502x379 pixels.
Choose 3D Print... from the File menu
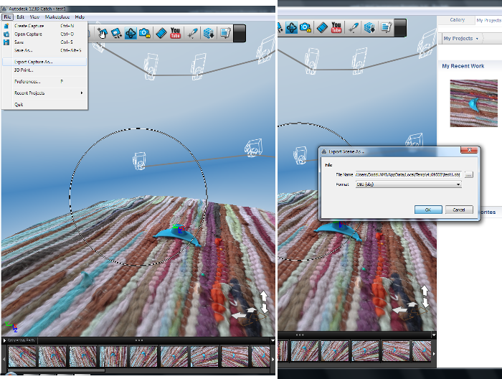pyautogui.click(x=44, y=70)
